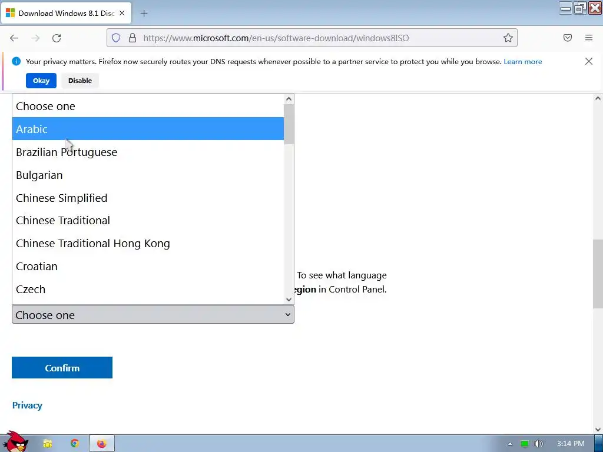This screenshot has width=603, height=452.
Task: Click the dropdown list scroll-down arrow
Action: [x=289, y=300]
